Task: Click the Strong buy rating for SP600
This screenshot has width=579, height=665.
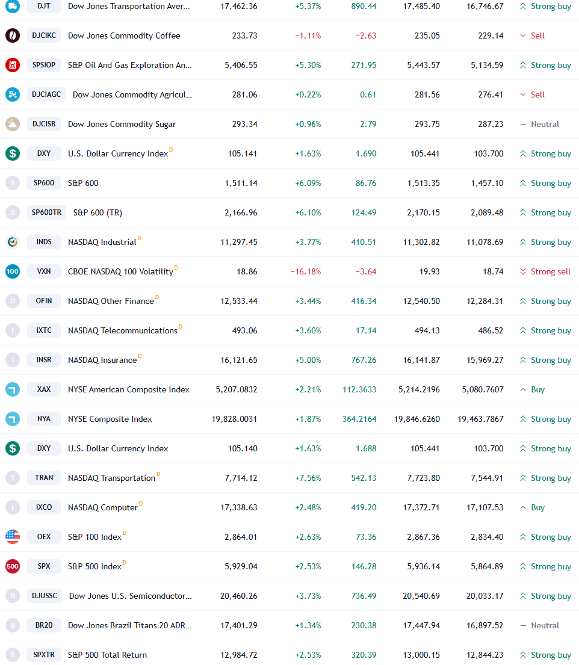Action: (545, 183)
